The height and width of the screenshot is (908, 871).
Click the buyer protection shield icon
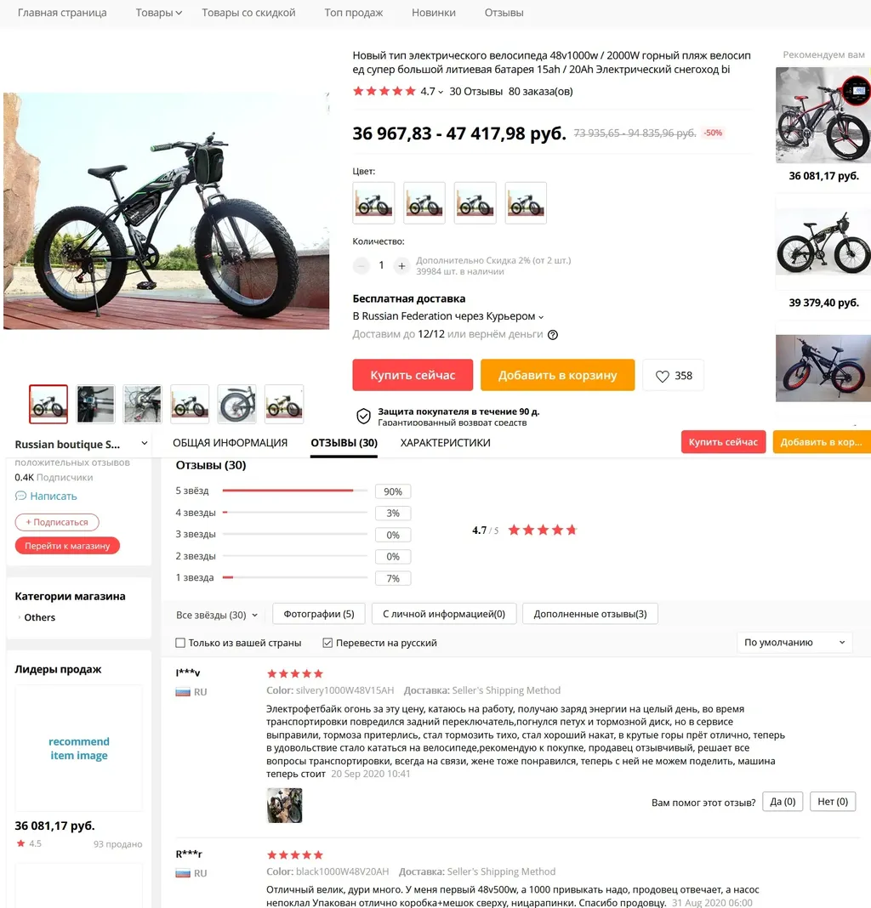tap(363, 416)
